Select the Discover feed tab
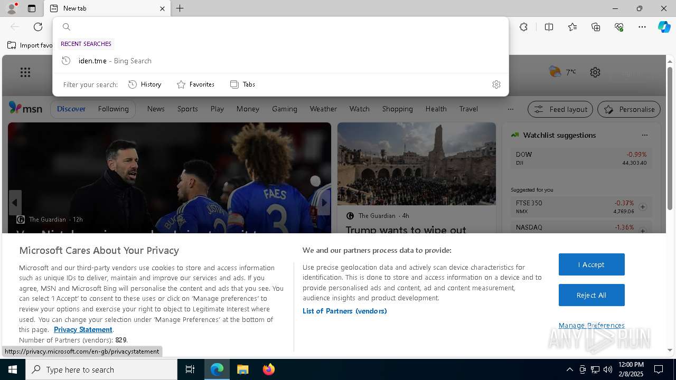This screenshot has height=380, width=676. coord(71,109)
